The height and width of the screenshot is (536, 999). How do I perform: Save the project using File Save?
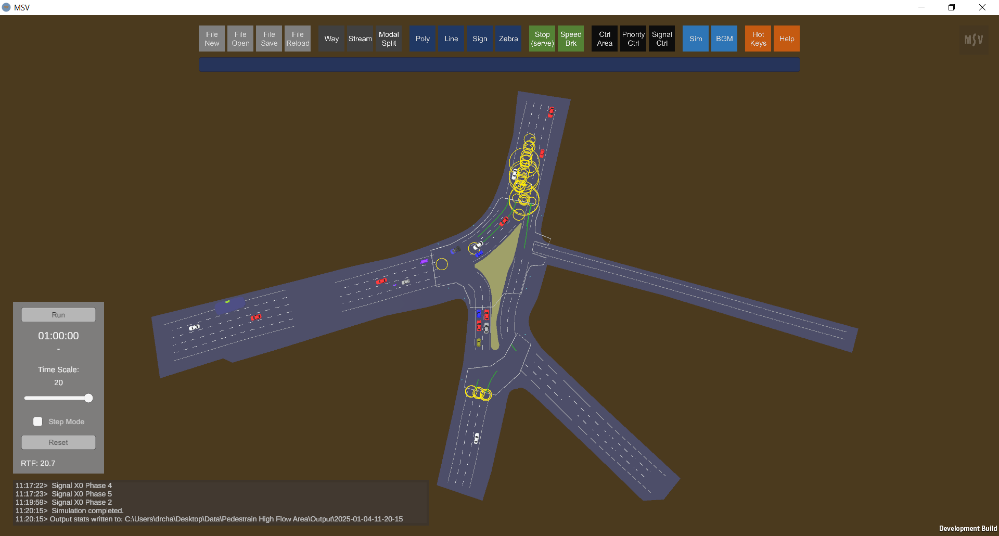click(x=269, y=39)
